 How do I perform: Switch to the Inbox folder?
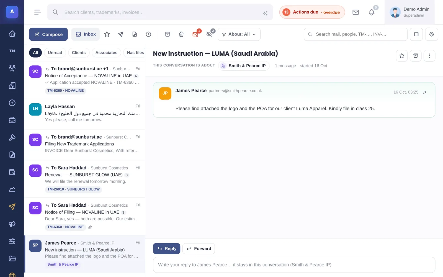pyautogui.click(x=86, y=34)
